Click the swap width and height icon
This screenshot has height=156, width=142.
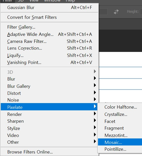[x=116, y=12]
